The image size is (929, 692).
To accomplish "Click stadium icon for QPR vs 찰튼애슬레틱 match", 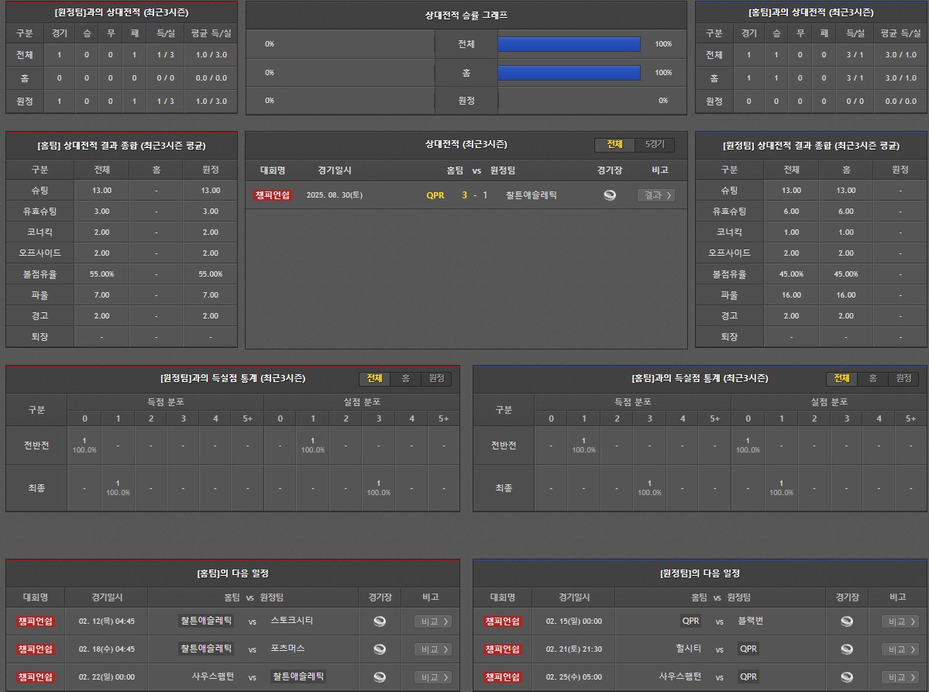I will click(x=610, y=195).
